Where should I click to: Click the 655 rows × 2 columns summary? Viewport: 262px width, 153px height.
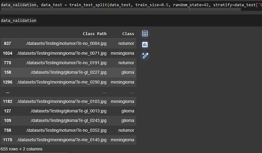pyautogui.click(x=21, y=149)
